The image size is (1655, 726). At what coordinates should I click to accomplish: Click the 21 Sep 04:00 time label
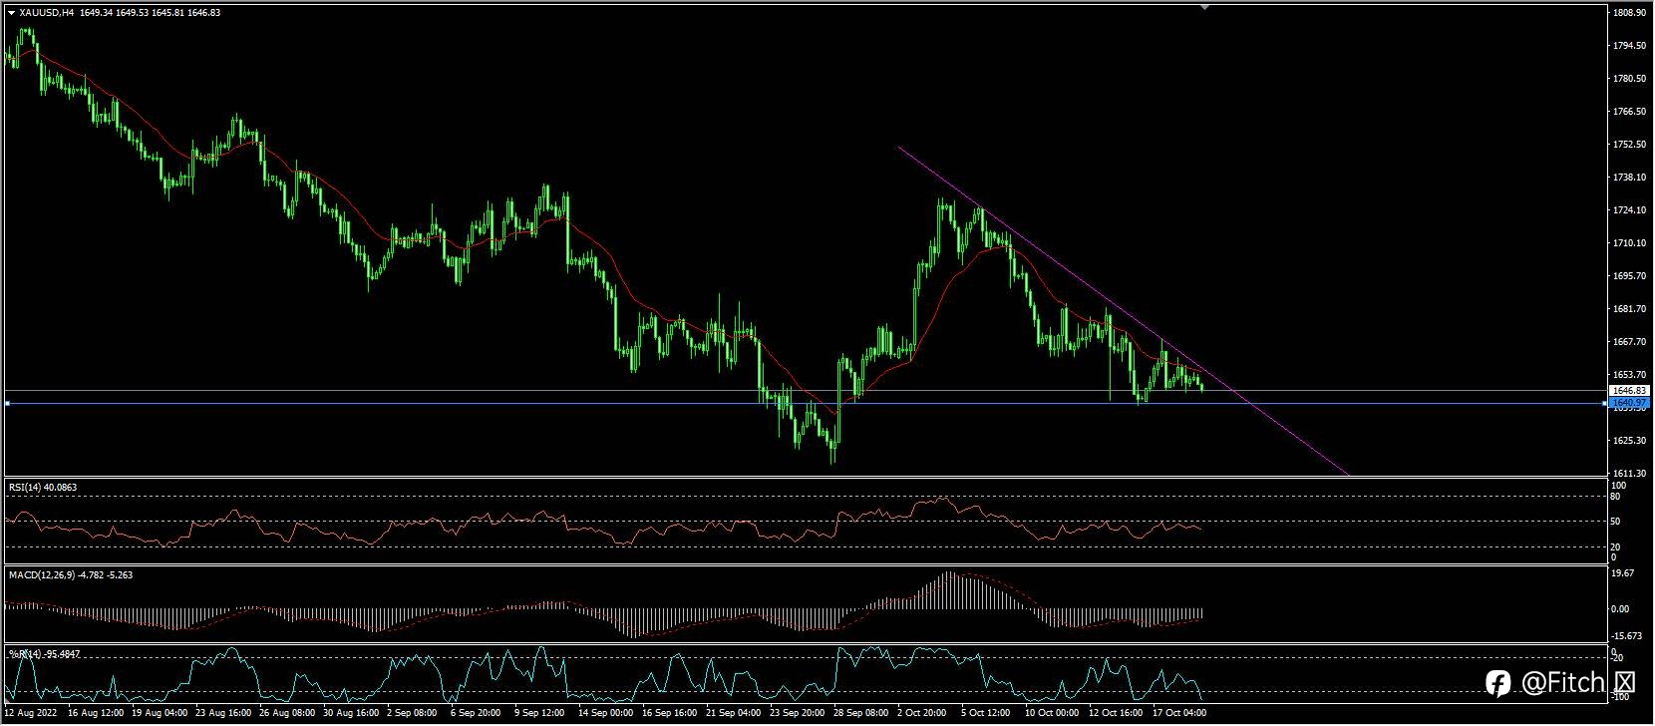click(x=734, y=714)
